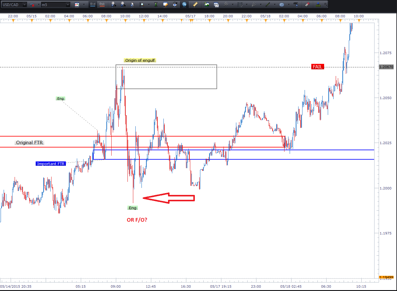
Task: Click the vertical autoscale arrow icon
Action: point(156,5)
